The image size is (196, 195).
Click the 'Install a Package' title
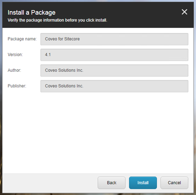click(x=31, y=13)
